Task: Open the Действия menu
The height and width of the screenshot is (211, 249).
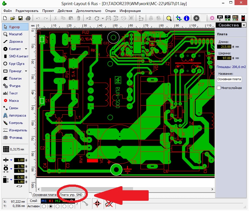Action: pyautogui.click(x=65, y=11)
